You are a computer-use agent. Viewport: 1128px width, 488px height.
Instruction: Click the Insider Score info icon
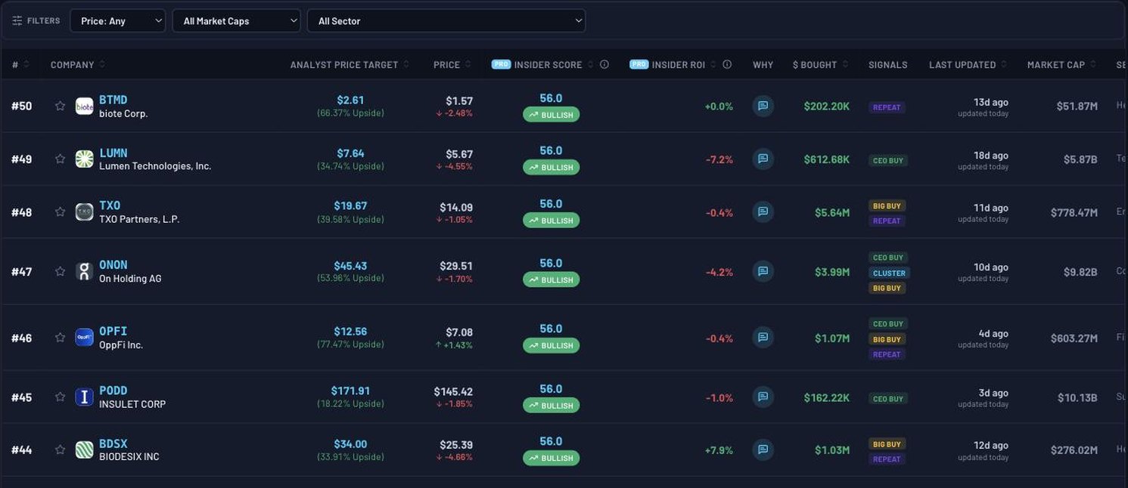604,64
